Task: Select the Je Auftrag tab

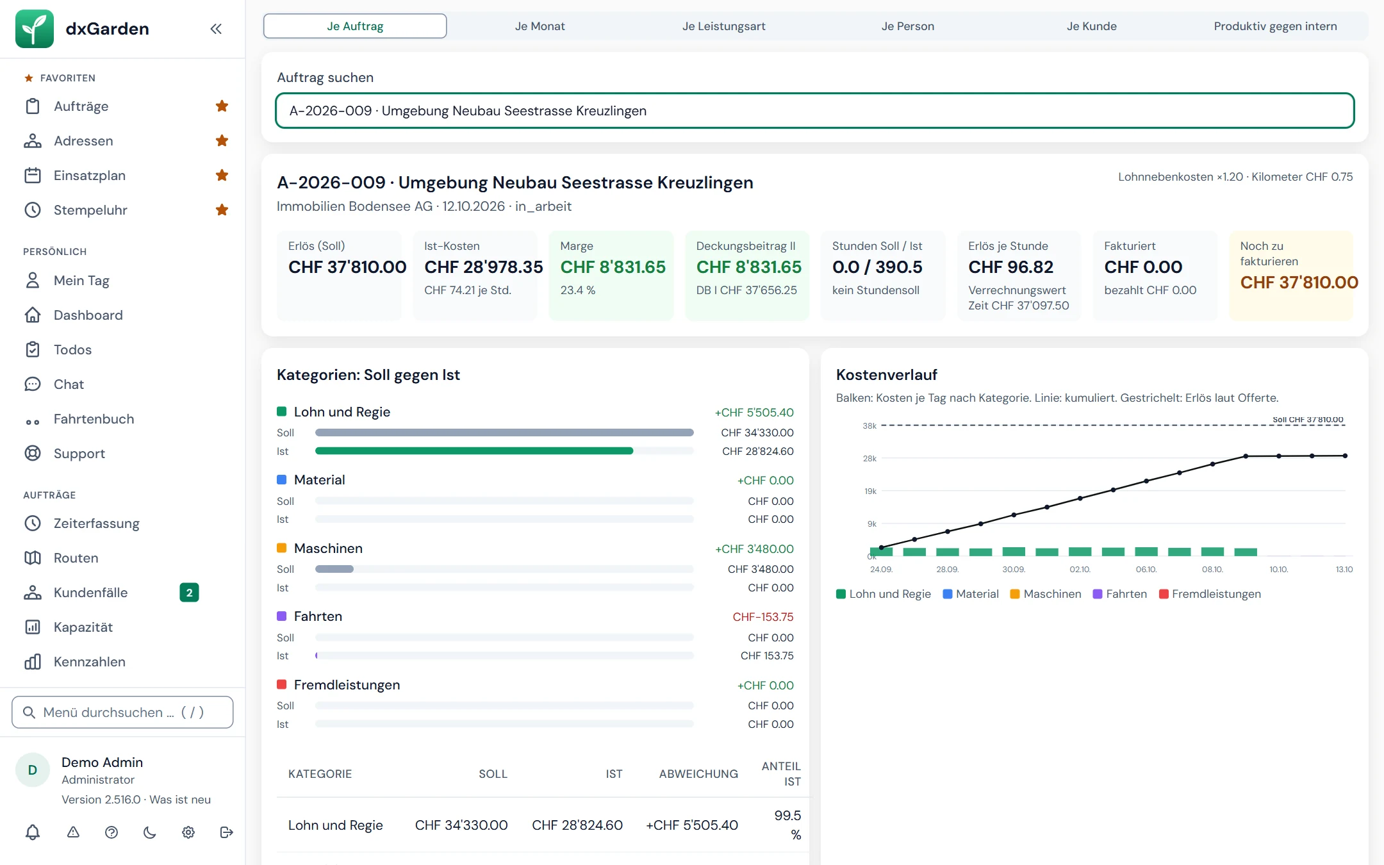Action: click(355, 26)
